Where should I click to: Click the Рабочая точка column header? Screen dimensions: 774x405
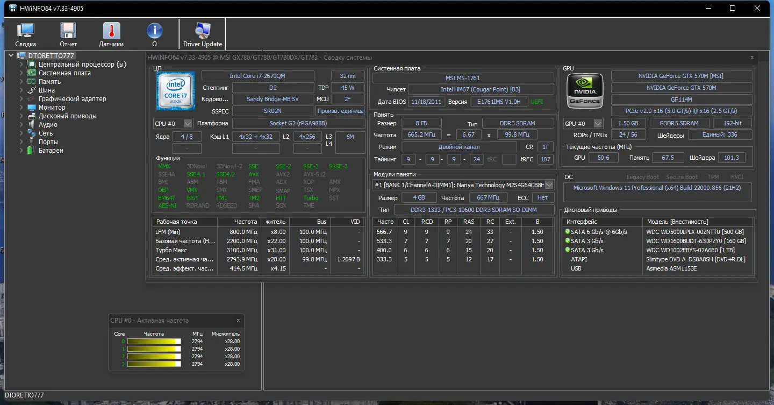click(x=185, y=222)
